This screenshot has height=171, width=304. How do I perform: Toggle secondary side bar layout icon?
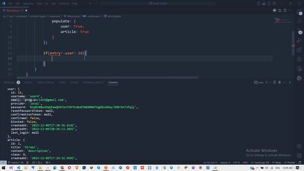269,3
